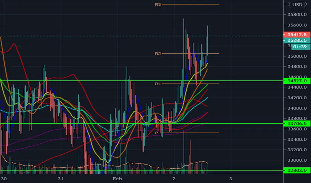Viewport: 311px width, 183px height.
Task: Select the R2 orange pivot line
Action: [191, 54]
